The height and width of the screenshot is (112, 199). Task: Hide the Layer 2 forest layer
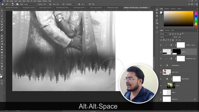coord(161,86)
